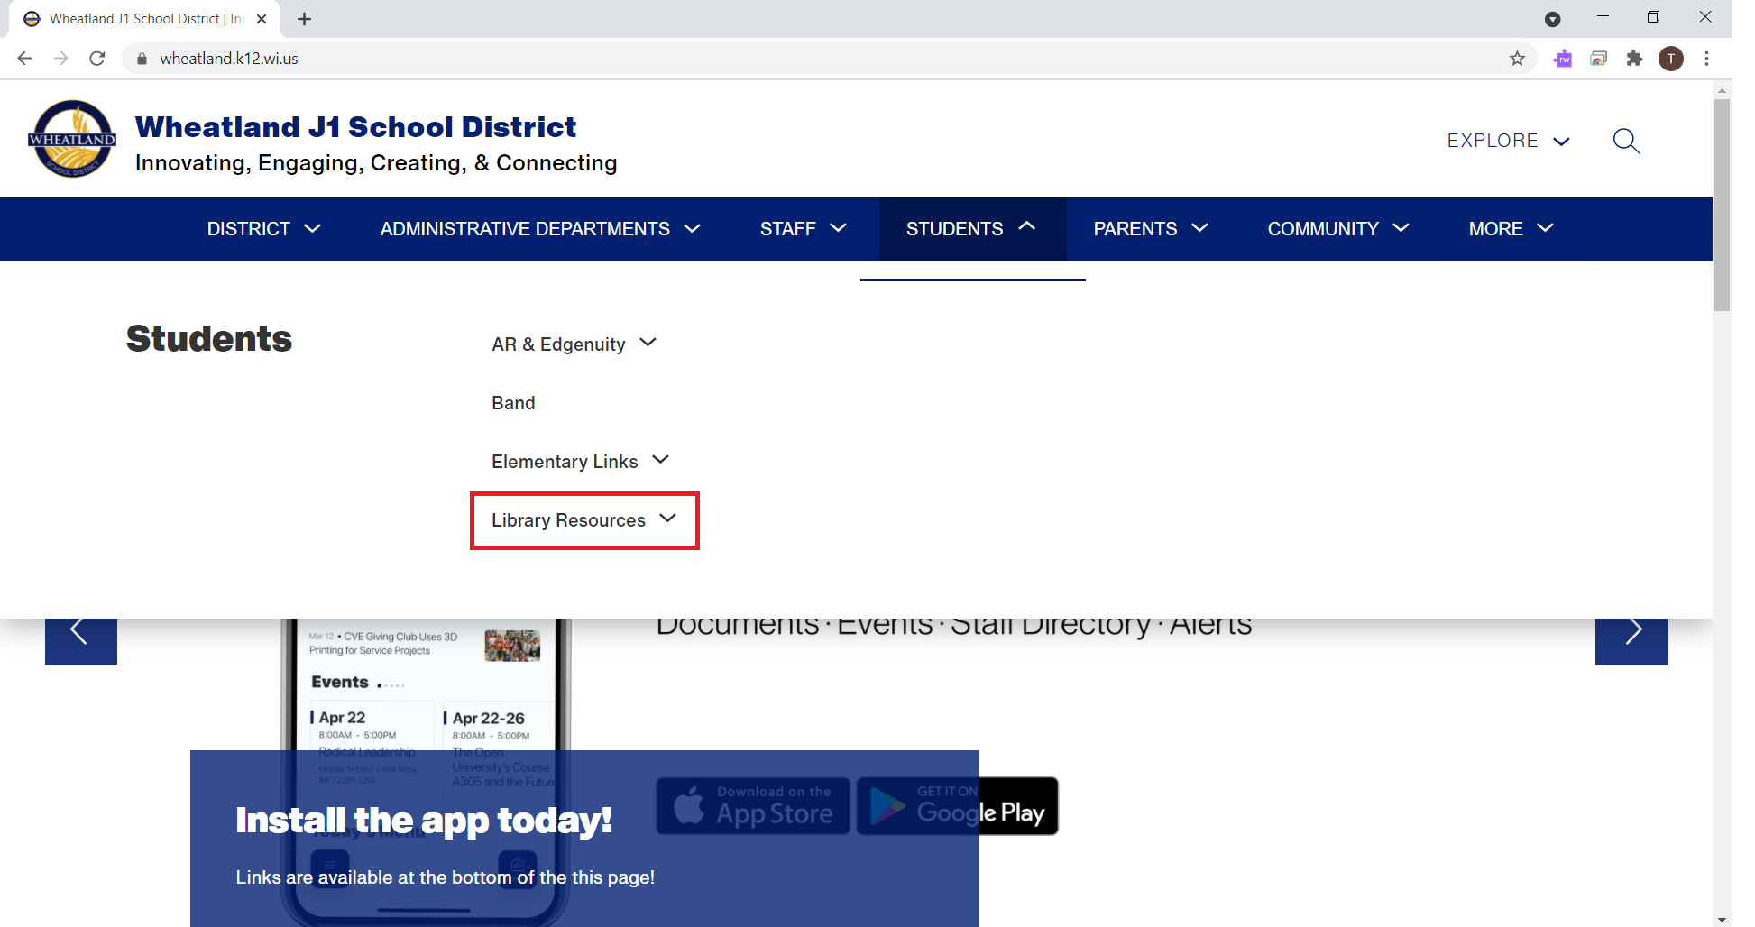Click scrollbar down arrow
This screenshot has height=927, width=1755.
pyautogui.click(x=1722, y=919)
